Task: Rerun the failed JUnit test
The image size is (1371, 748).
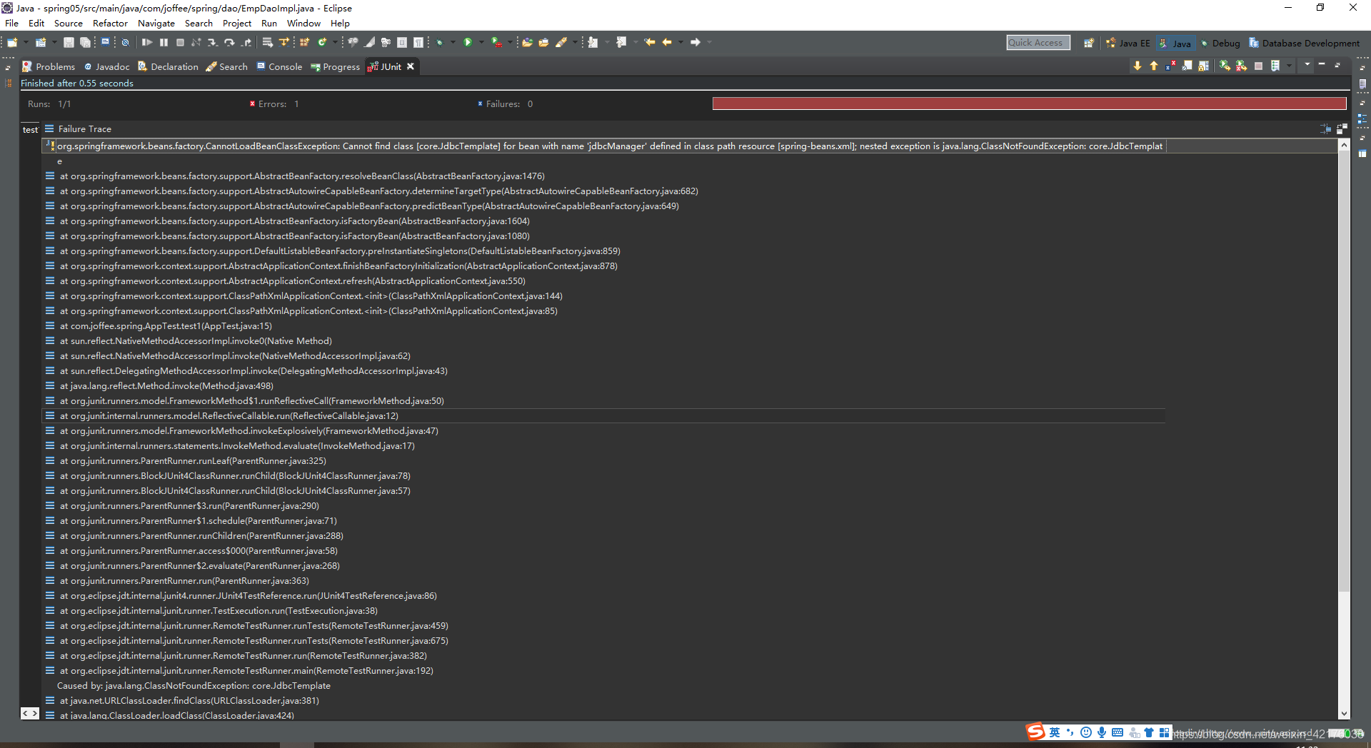Action: (x=1224, y=66)
